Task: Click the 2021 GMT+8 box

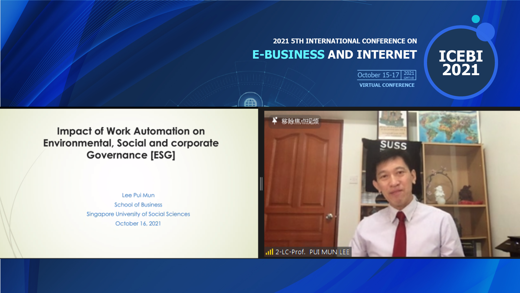Action: [409, 75]
